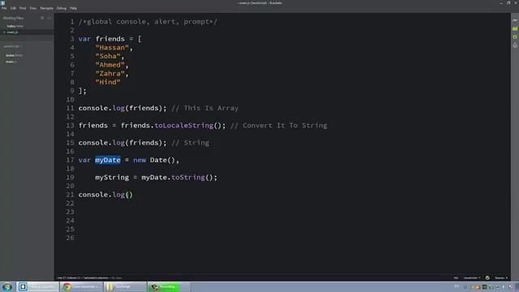Open the File menu

pos(4,8)
